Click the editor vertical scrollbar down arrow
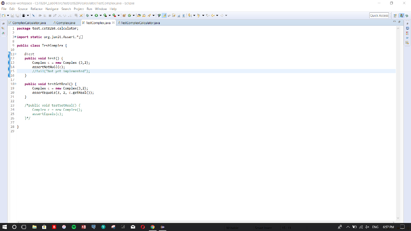411x231 pixels. (398, 218)
